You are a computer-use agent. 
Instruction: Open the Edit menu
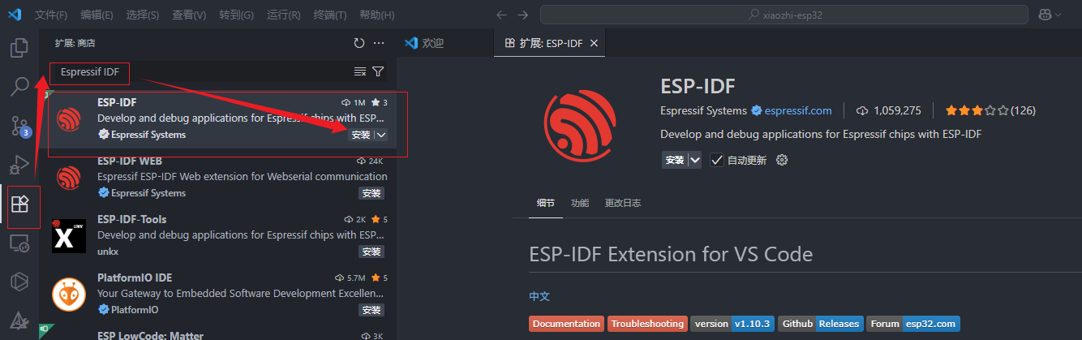pyautogui.click(x=97, y=15)
